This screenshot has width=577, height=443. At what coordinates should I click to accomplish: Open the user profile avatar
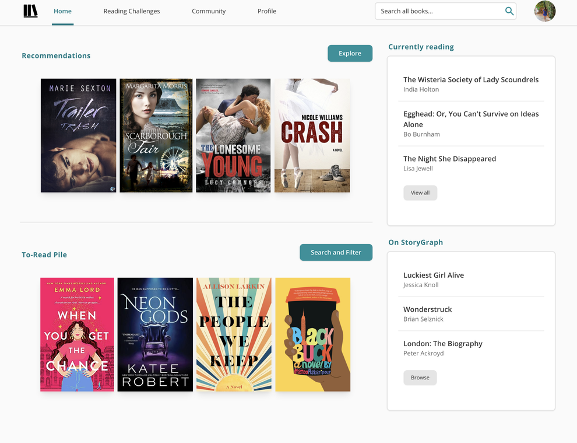544,11
